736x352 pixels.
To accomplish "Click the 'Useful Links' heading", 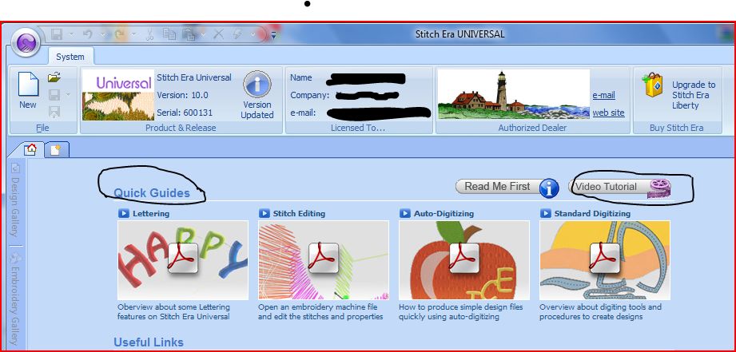I will tap(149, 342).
